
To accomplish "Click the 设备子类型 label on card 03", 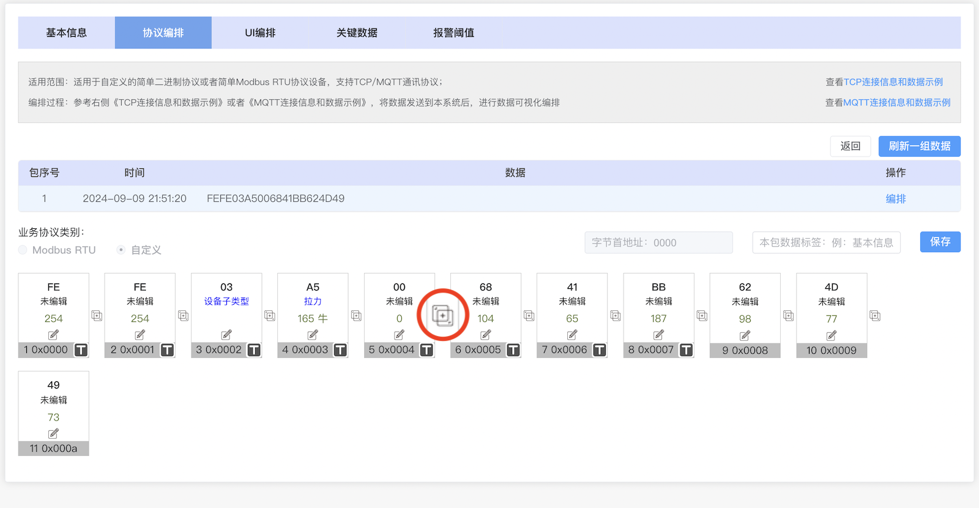I will (x=226, y=301).
